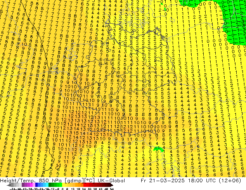The height and width of the screenshot is (190, 246).
Task: Click the green patch near Alps marked '-1'
Action: coord(159,149)
